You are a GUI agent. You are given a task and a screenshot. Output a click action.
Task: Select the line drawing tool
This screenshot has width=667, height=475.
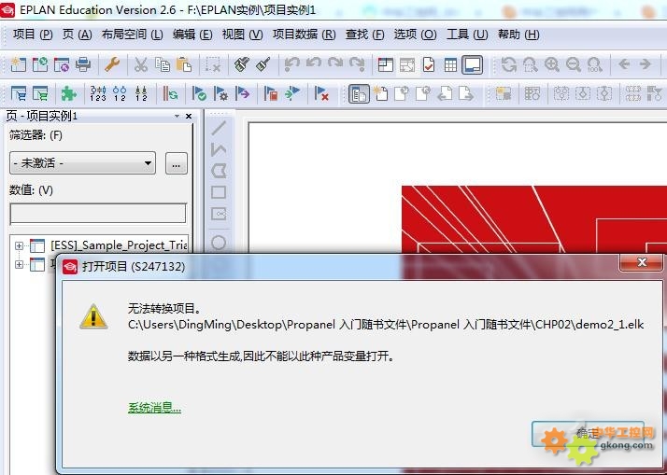(x=219, y=127)
